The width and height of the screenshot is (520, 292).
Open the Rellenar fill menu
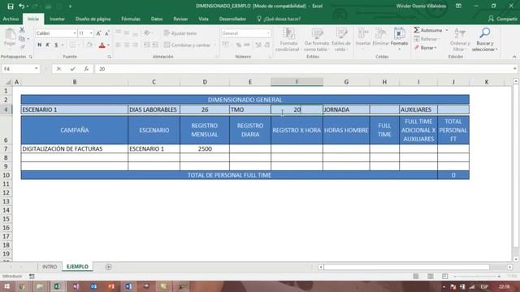427,39
